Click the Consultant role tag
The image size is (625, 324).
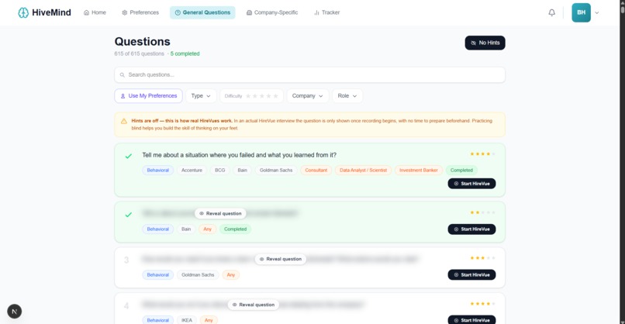click(316, 171)
